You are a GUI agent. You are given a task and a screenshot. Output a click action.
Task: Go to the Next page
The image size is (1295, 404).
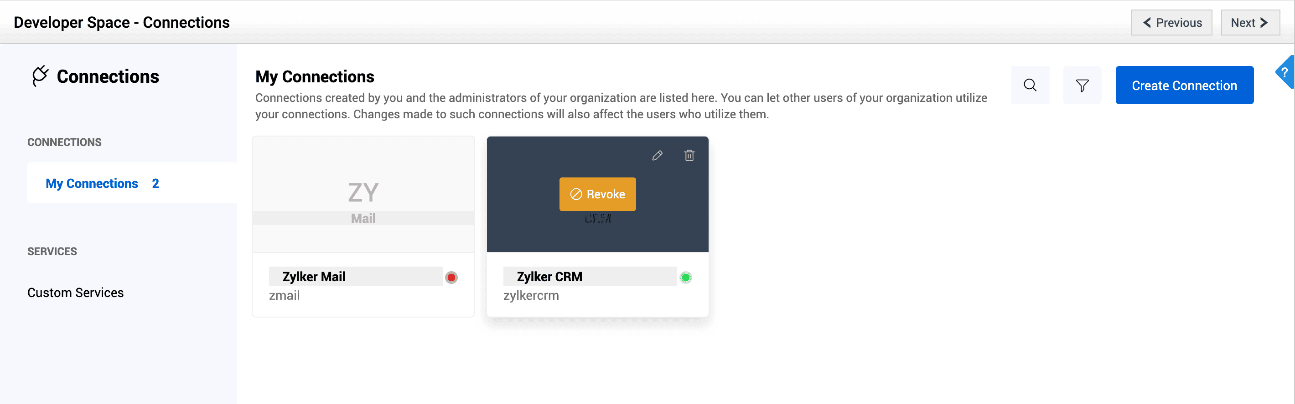[1250, 23]
